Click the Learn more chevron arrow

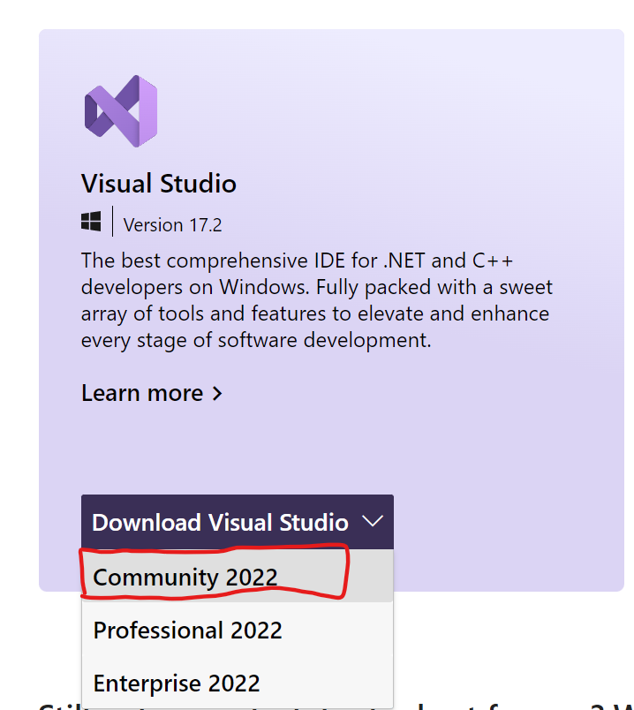(217, 394)
